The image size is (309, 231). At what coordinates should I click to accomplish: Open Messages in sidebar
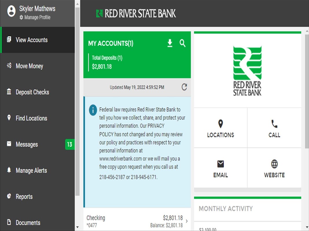[x=37, y=144]
